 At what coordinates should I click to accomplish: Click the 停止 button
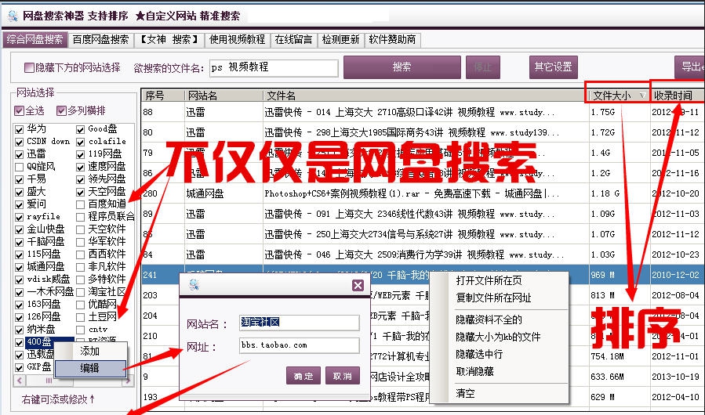click(483, 67)
